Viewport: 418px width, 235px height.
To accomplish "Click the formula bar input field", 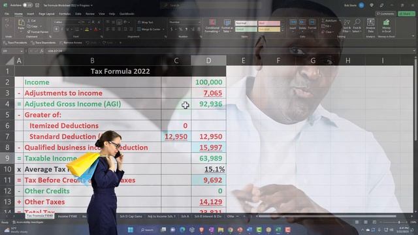I will pyautogui.click(x=229, y=51).
